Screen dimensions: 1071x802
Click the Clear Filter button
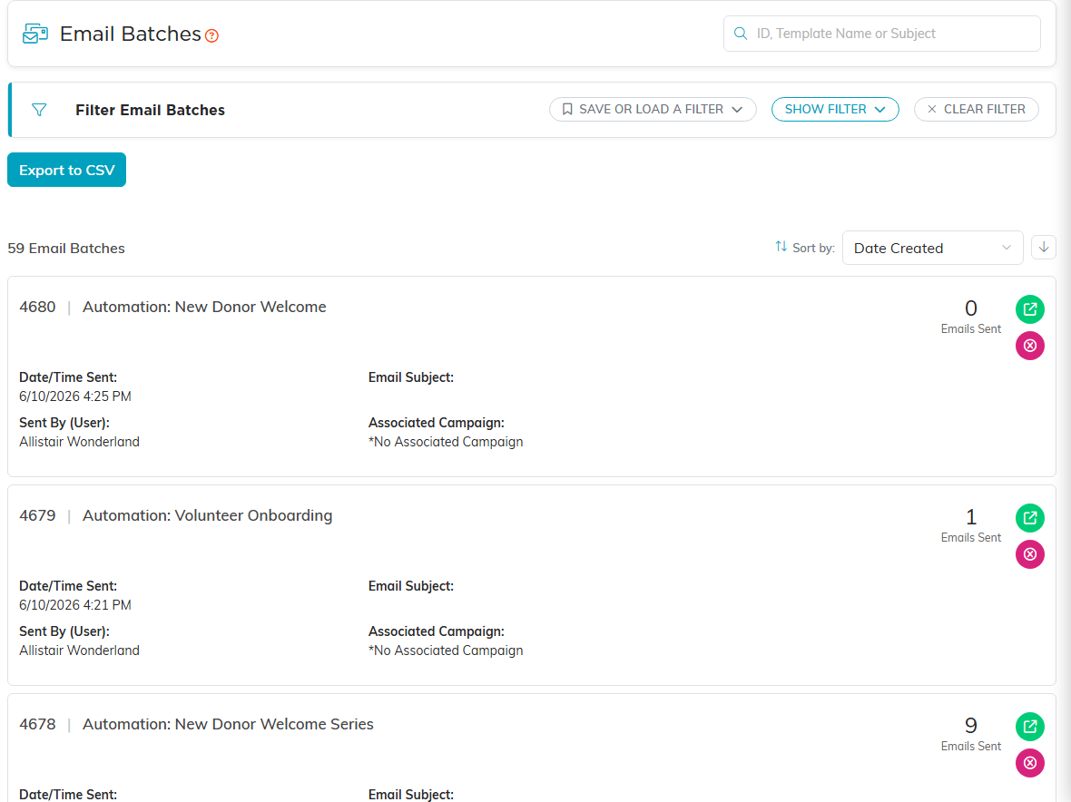[x=976, y=109]
